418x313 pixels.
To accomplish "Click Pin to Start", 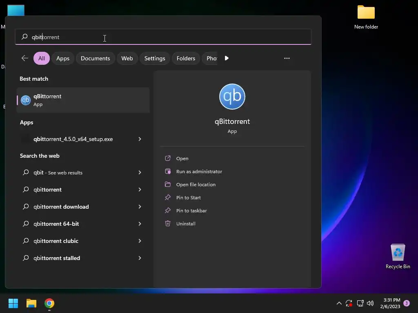I will (188, 198).
